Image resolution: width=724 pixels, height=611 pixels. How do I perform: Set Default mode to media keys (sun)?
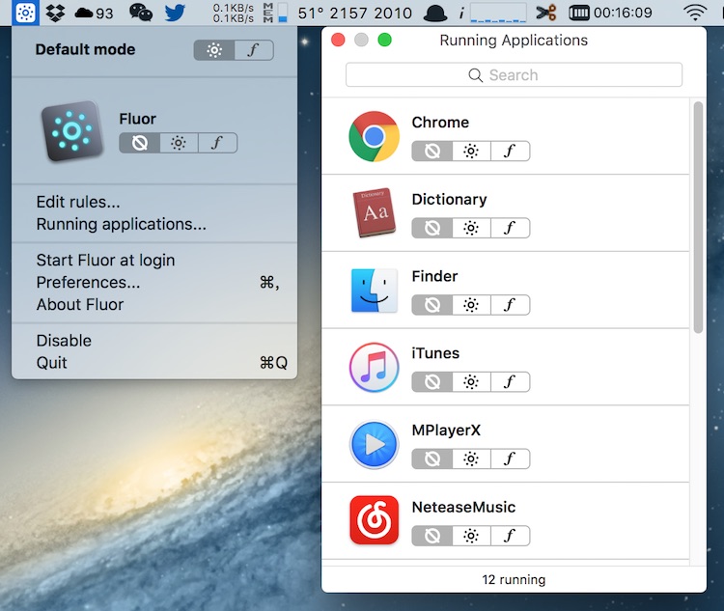tap(213, 50)
